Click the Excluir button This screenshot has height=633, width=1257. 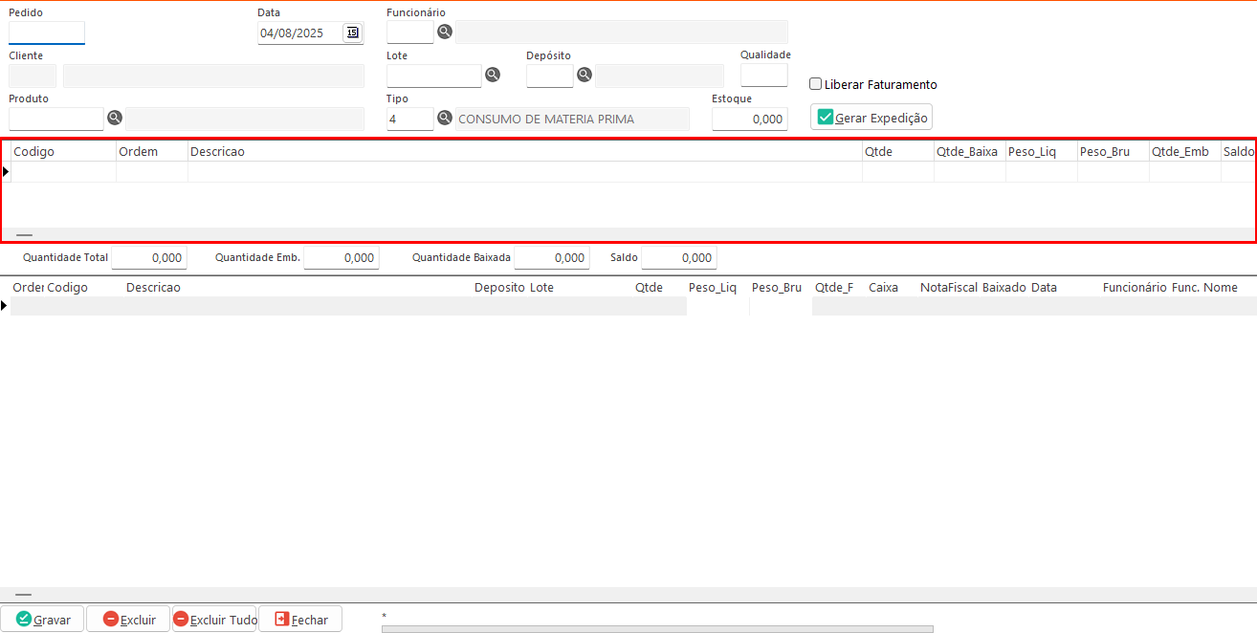(x=128, y=620)
